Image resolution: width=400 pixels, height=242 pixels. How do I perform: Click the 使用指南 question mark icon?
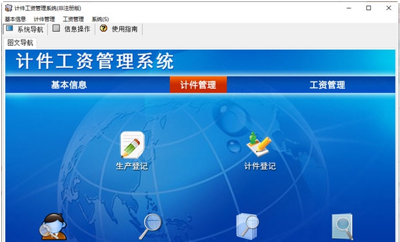(x=103, y=29)
